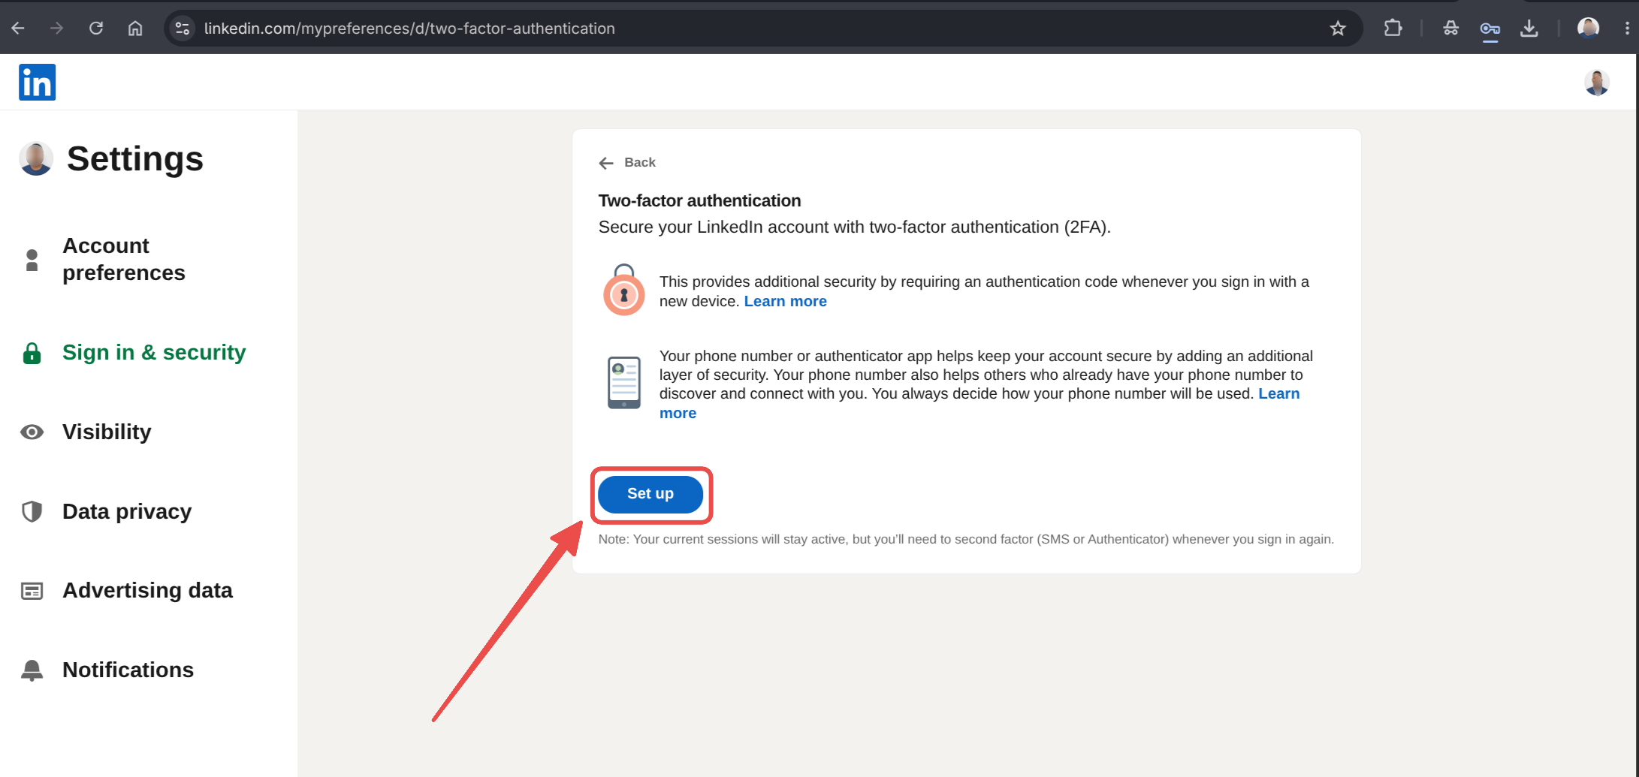Screen dimensions: 1639x777
Task: Go to browser home page
Action: point(135,29)
